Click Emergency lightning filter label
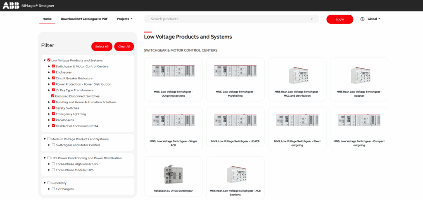 coord(71,114)
